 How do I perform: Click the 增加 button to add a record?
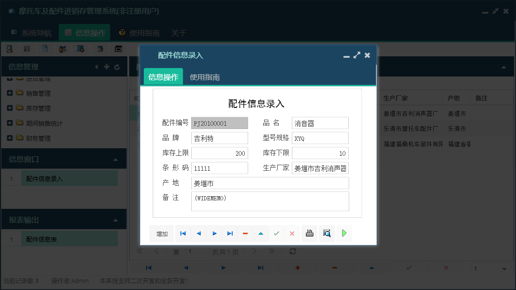[x=162, y=233]
